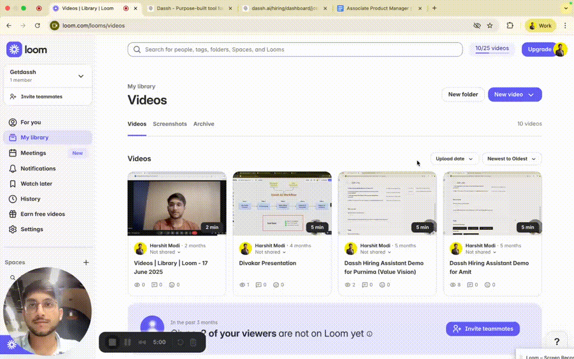Screen dimensions: 574x359
Task: Reload the page in the browser
Action: tap(38, 26)
